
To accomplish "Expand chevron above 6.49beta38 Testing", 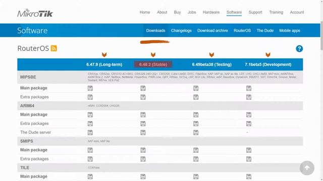I will (211, 55).
